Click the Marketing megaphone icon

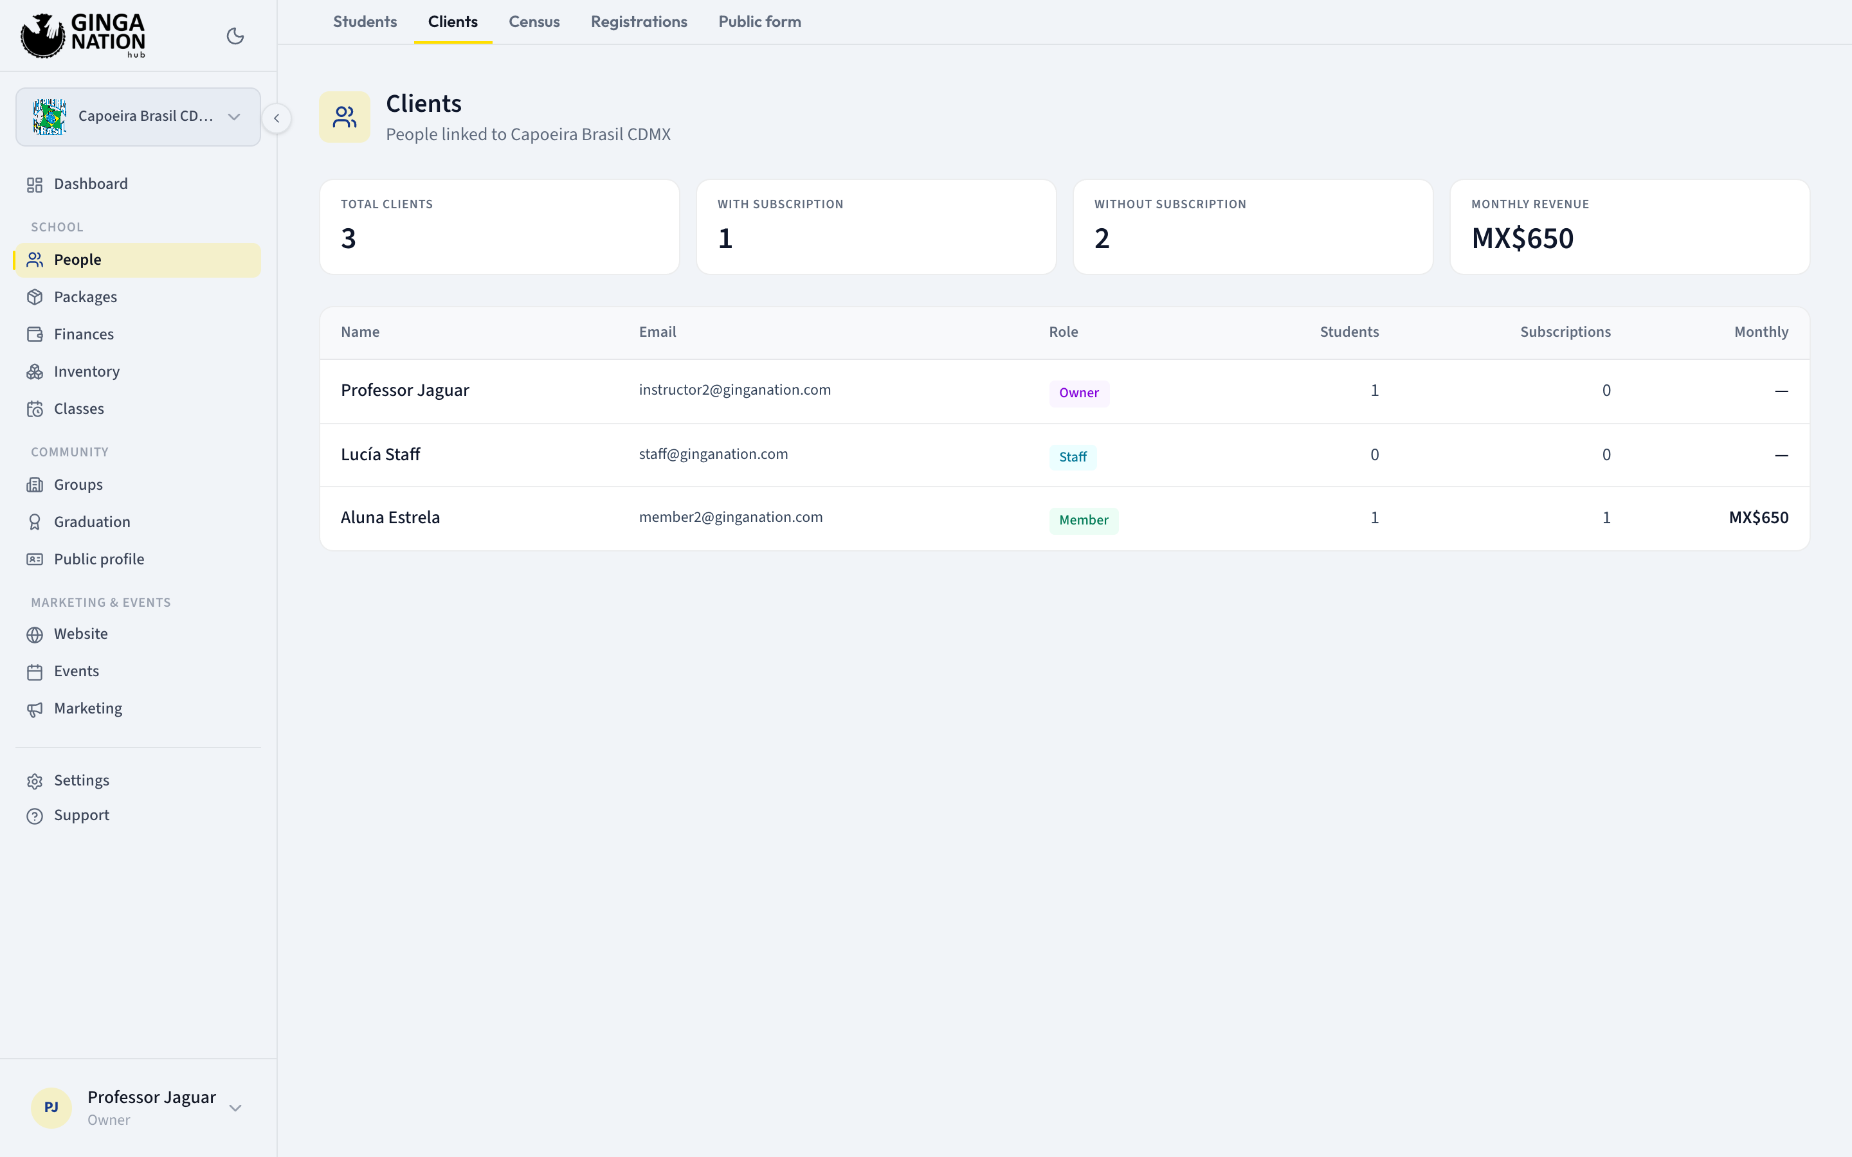[x=35, y=710]
